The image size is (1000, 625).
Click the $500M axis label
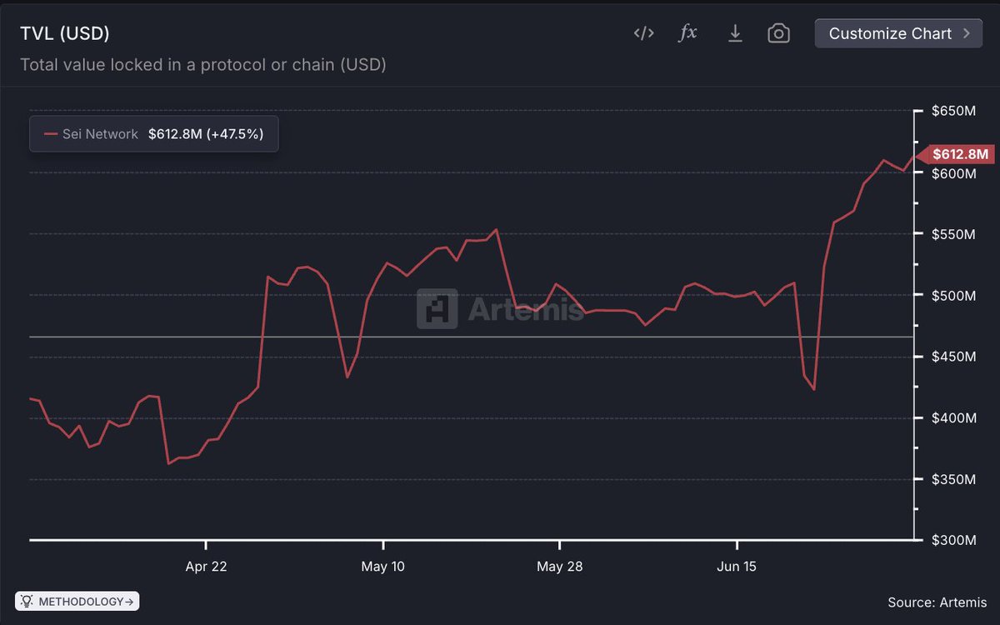[954, 296]
